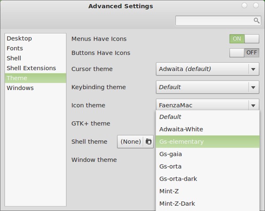The width and height of the screenshot is (265, 211).
Task: Click the folder icon beside Shell theme
Action: 148,142
